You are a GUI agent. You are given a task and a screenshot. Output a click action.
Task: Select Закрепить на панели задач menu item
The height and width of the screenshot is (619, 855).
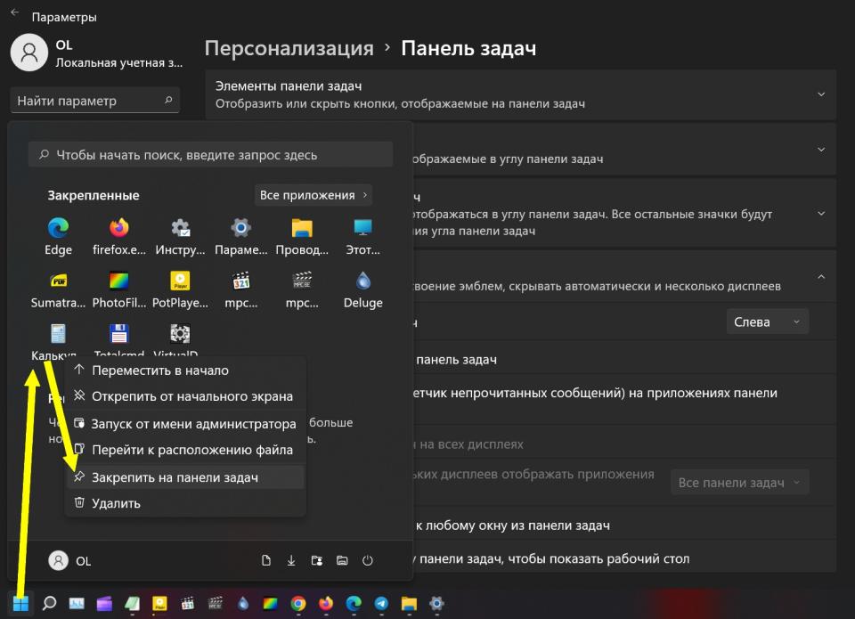[x=175, y=477]
